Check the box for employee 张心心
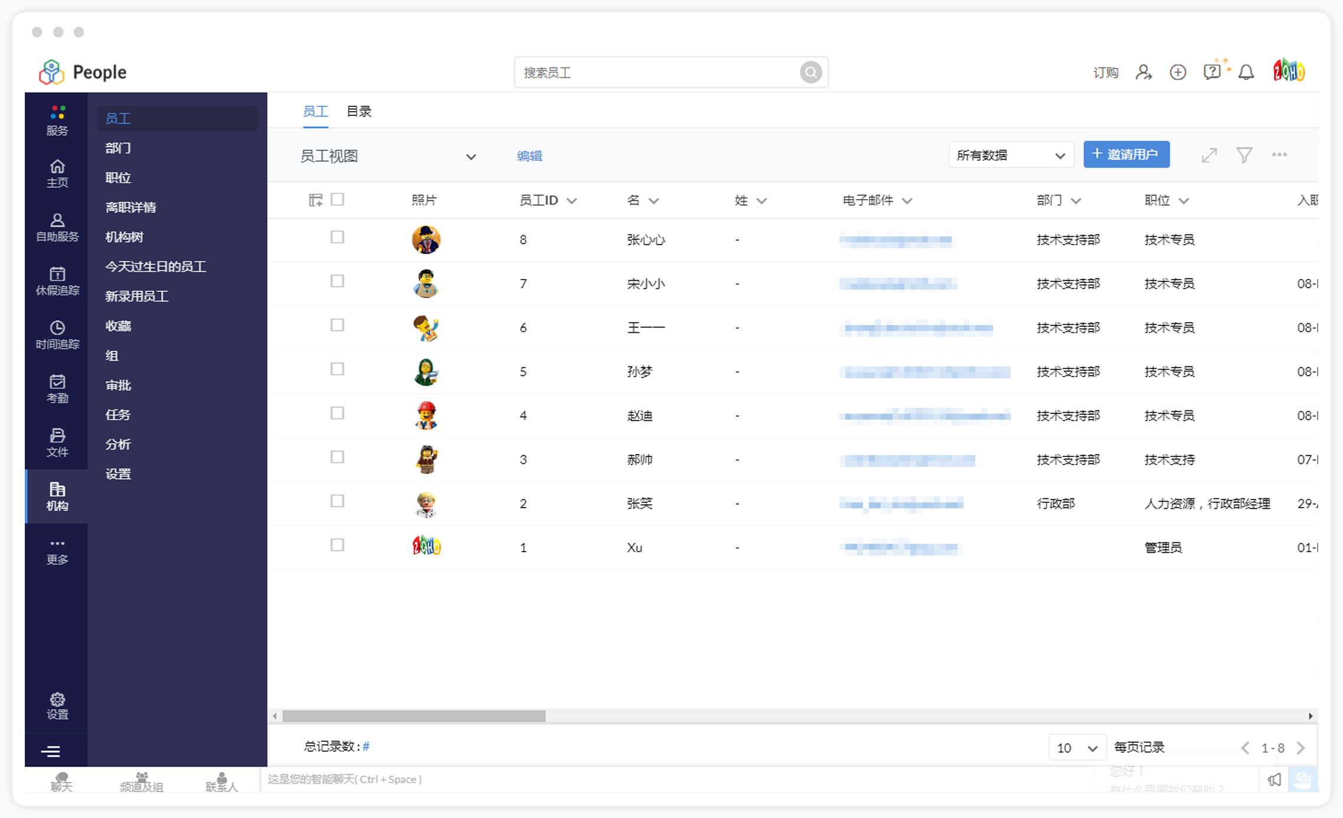The image size is (1343, 818). (337, 237)
